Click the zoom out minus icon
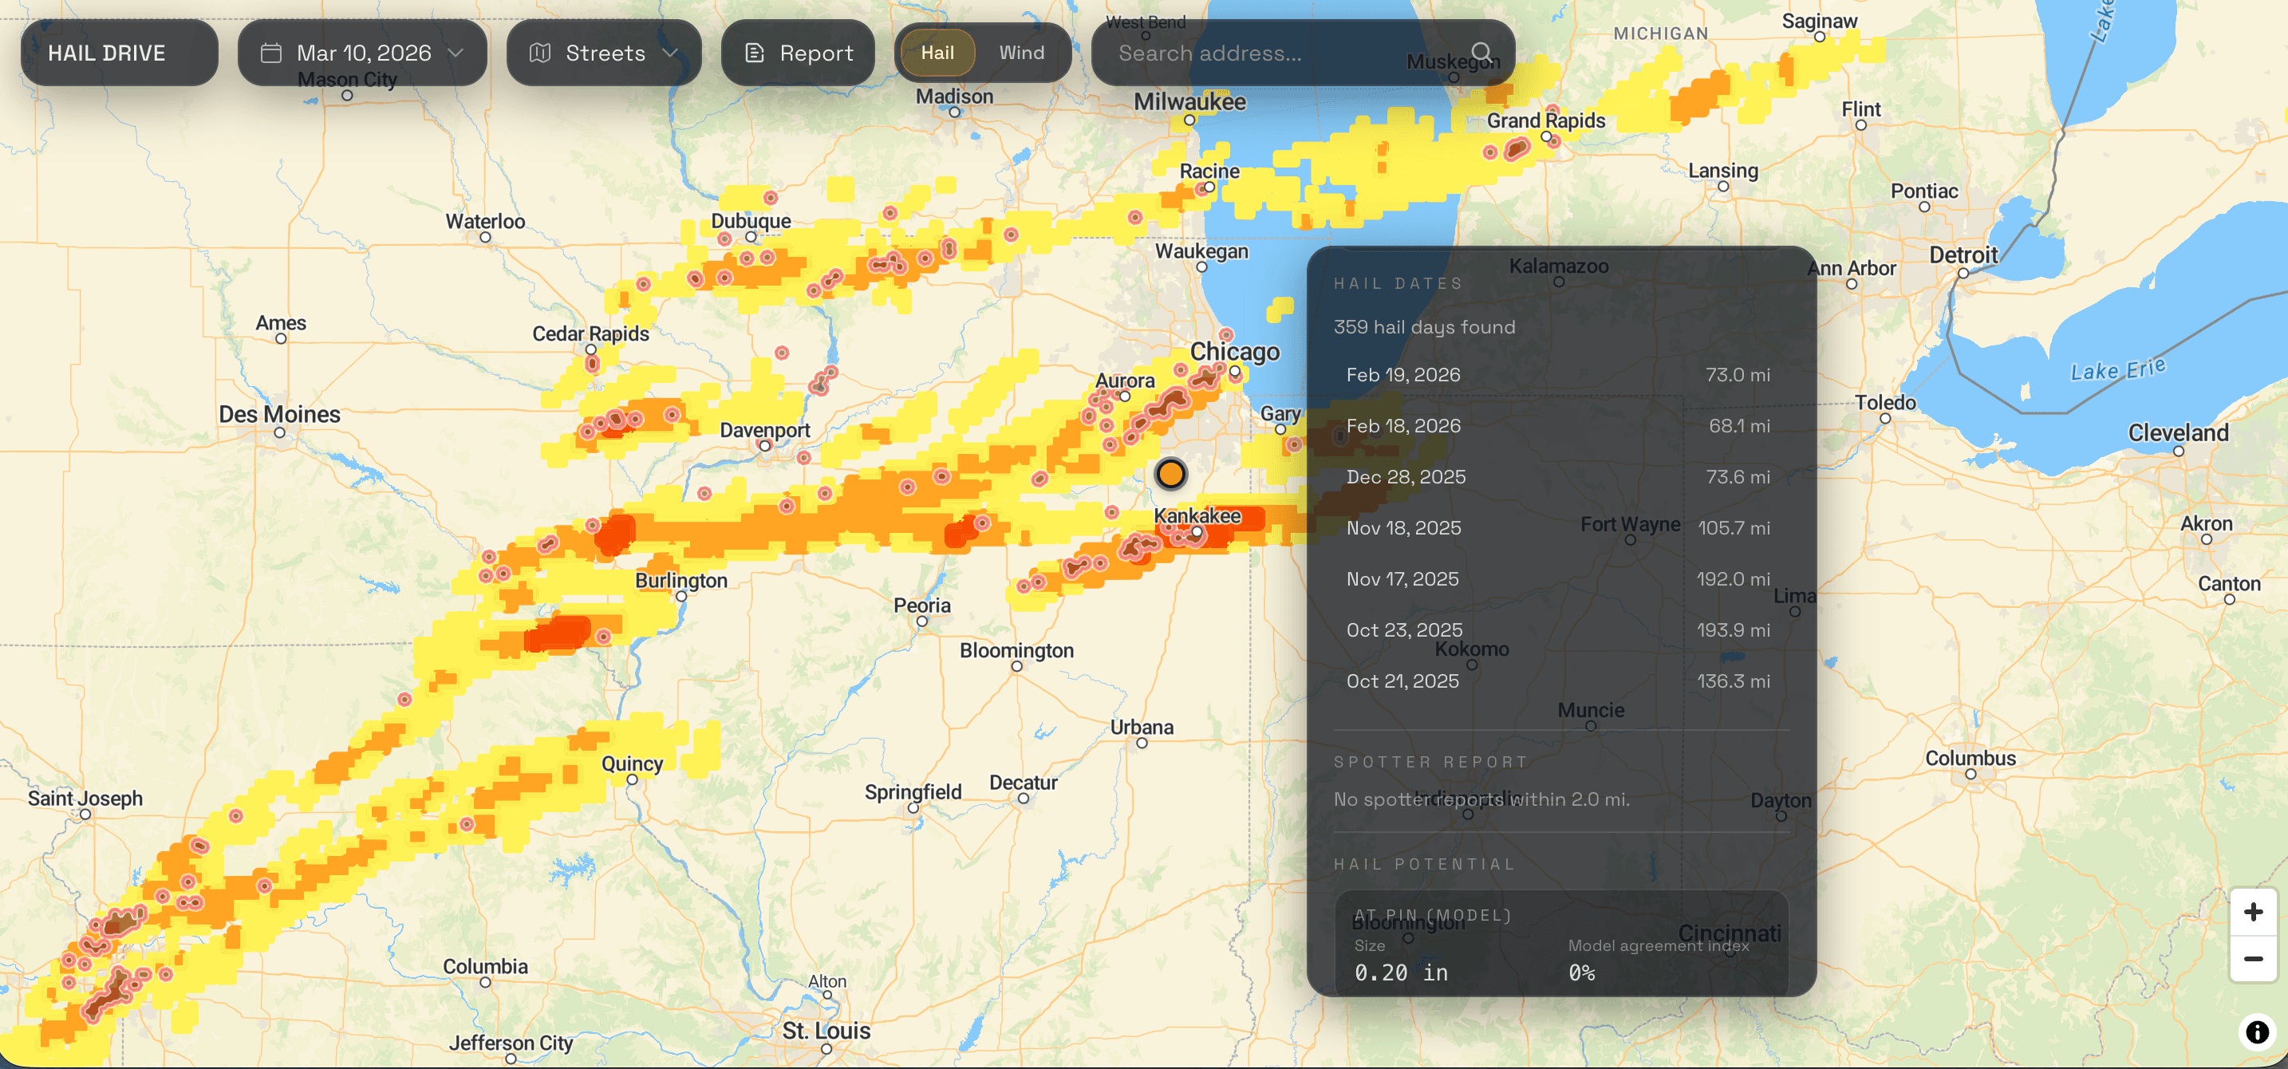 click(x=2254, y=959)
